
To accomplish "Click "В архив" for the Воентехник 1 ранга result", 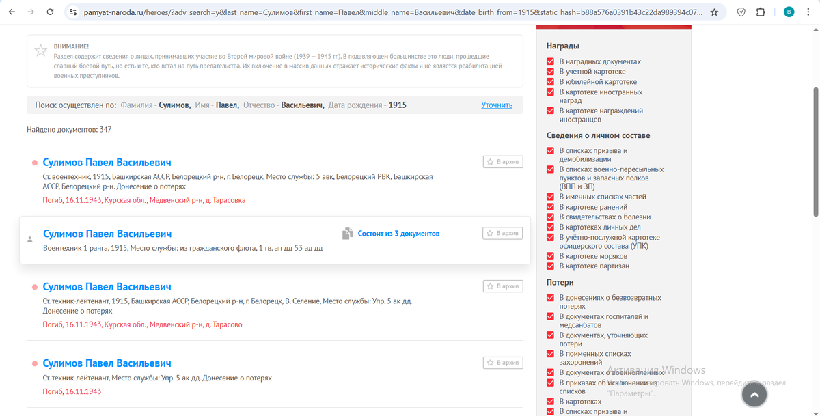I will pyautogui.click(x=502, y=234).
